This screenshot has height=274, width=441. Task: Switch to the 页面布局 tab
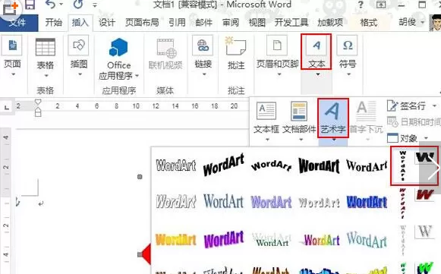pyautogui.click(x=142, y=23)
